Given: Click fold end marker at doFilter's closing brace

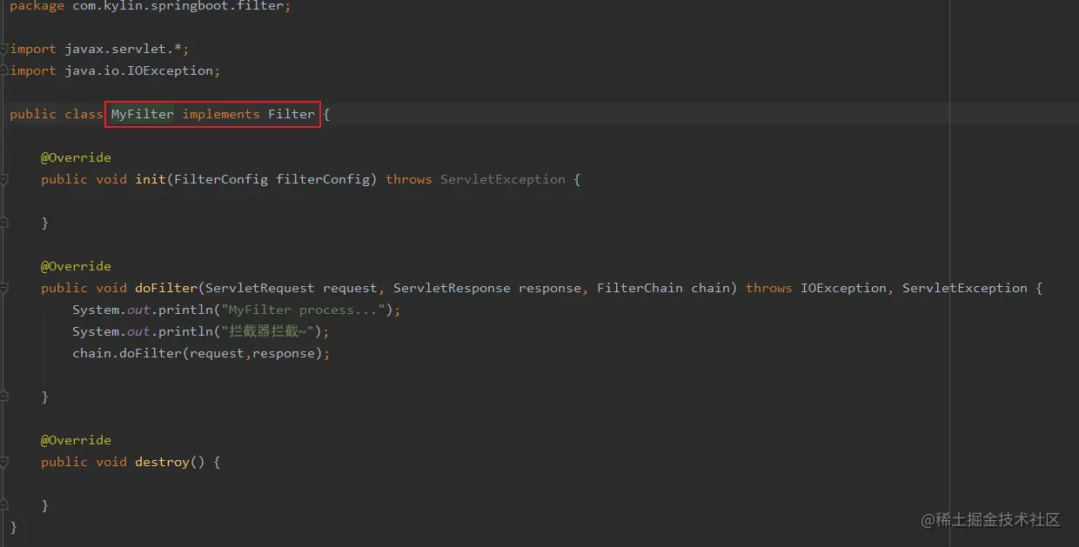Looking at the screenshot, I should coord(4,397).
